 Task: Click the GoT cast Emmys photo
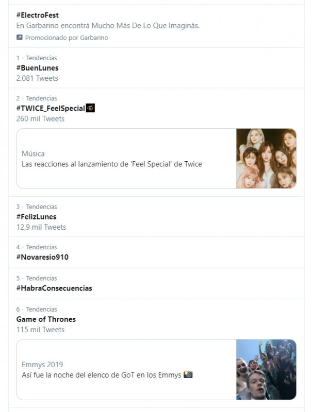click(266, 369)
